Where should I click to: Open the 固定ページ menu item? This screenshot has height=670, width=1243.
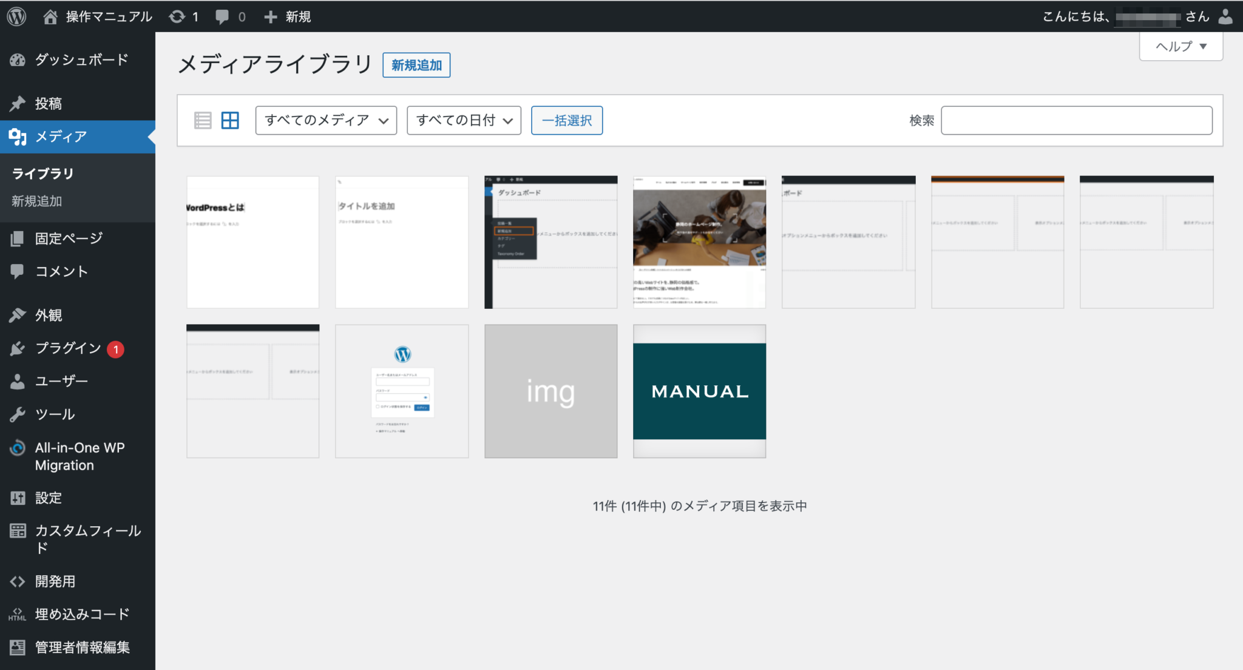(69, 239)
